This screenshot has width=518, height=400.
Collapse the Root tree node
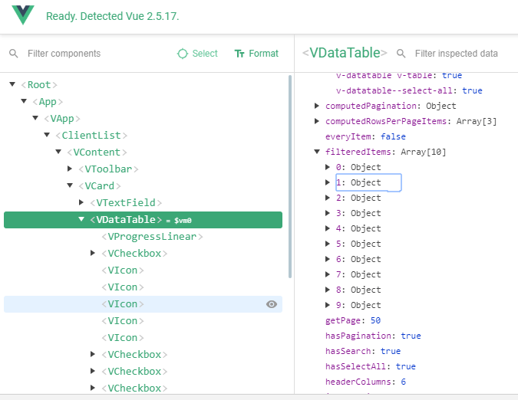pyautogui.click(x=12, y=84)
